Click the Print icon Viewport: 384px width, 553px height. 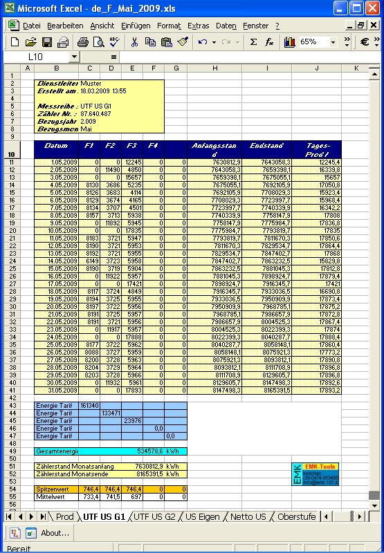tap(83, 42)
